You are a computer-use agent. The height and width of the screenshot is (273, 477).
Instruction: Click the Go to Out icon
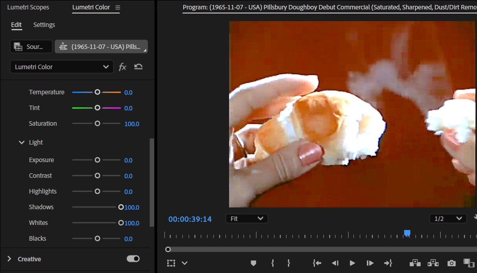coord(388,263)
